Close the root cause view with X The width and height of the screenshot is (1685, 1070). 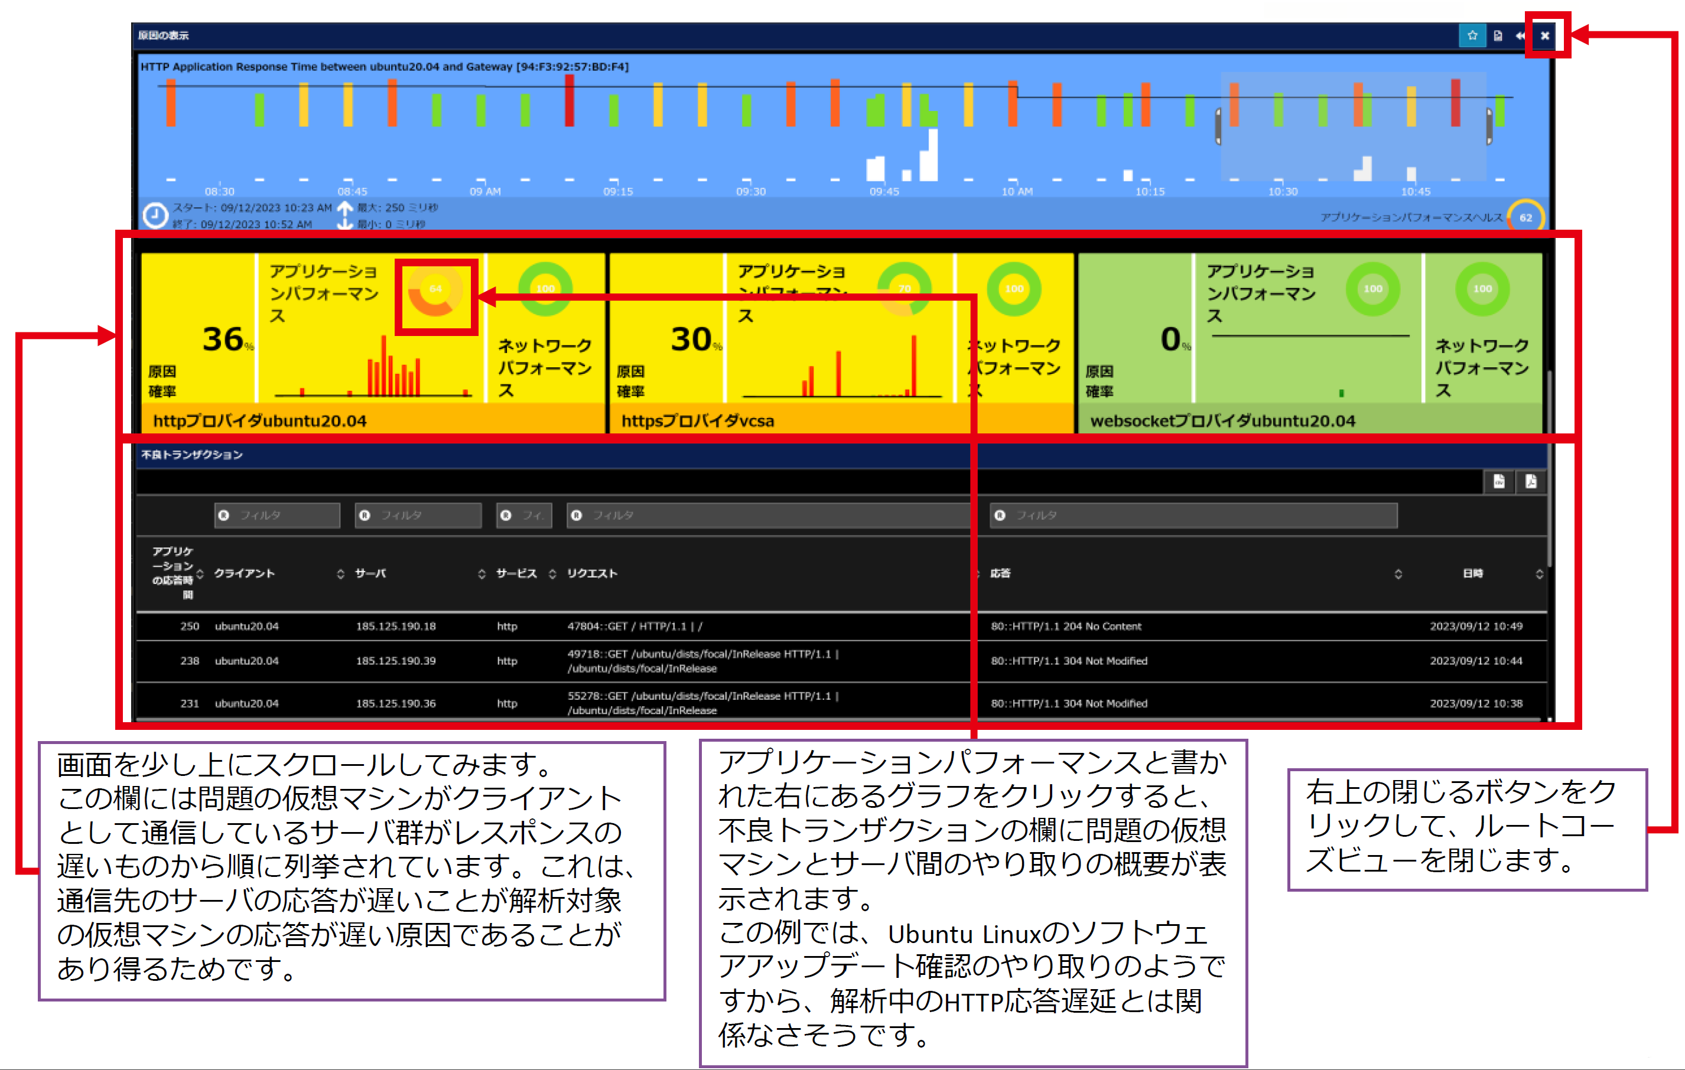[1545, 35]
